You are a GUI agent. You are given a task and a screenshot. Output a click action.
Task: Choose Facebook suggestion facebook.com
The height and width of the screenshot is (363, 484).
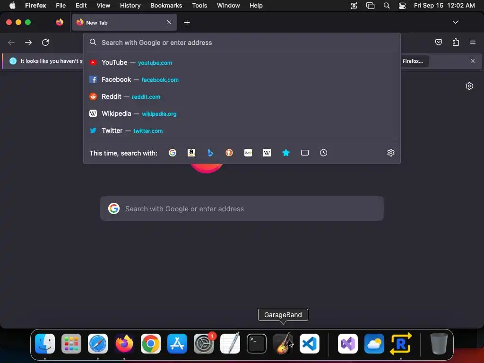pyautogui.click(x=242, y=79)
